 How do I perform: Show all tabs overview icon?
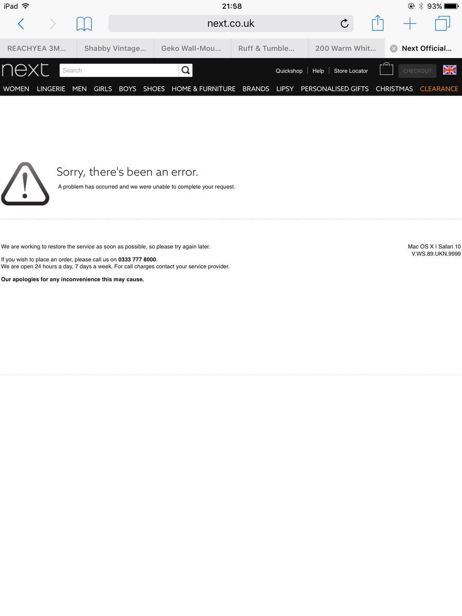pyautogui.click(x=442, y=24)
